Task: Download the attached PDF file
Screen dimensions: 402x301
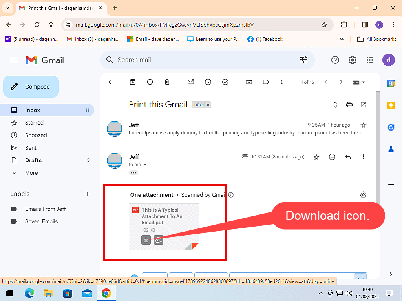Action: [146, 240]
